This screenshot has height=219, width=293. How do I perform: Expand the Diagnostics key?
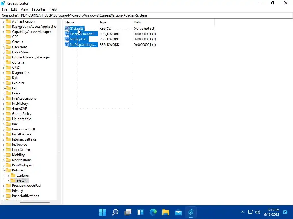coord(3,73)
